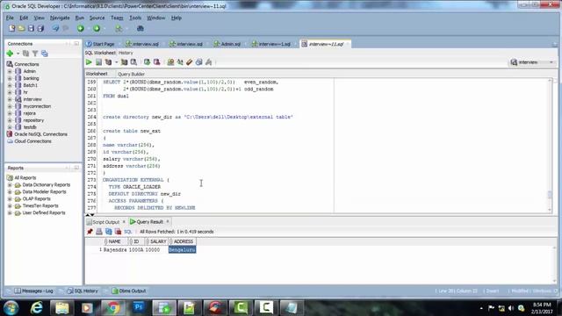Expand User Defined Reports folder
This screenshot has width=562, height=316.
pos(10,212)
